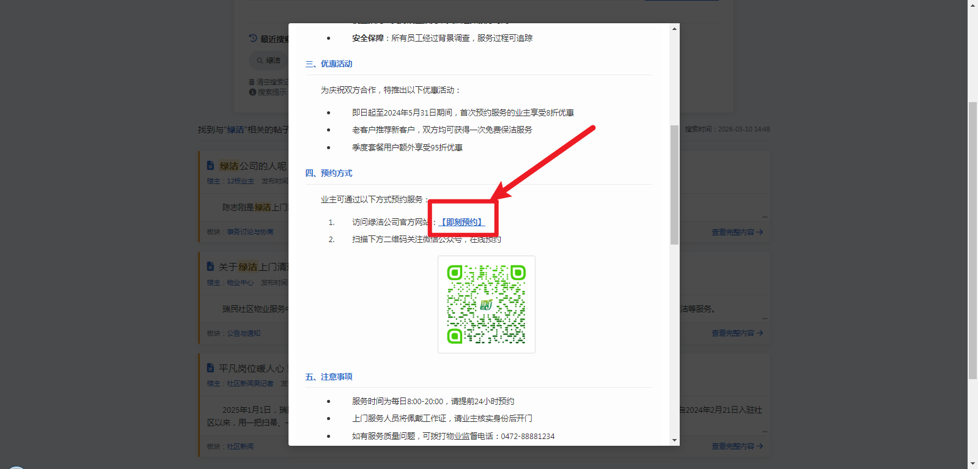Click document icon beside 平凡岗位暖人心 post

(x=210, y=368)
